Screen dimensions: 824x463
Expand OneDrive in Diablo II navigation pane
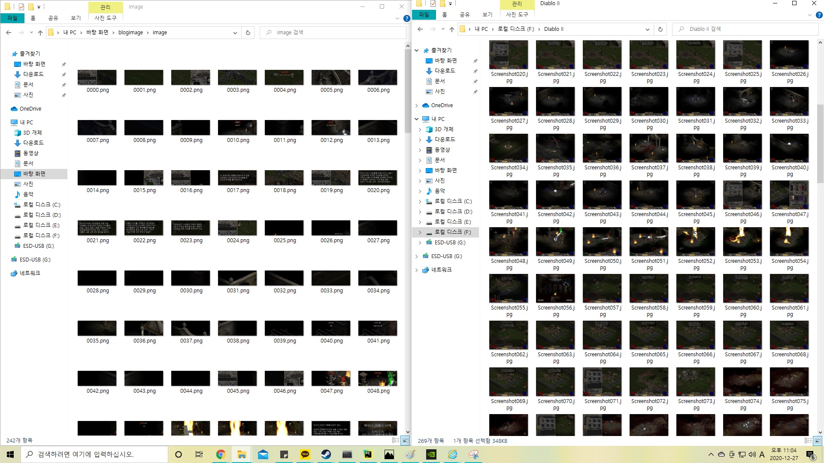click(416, 105)
